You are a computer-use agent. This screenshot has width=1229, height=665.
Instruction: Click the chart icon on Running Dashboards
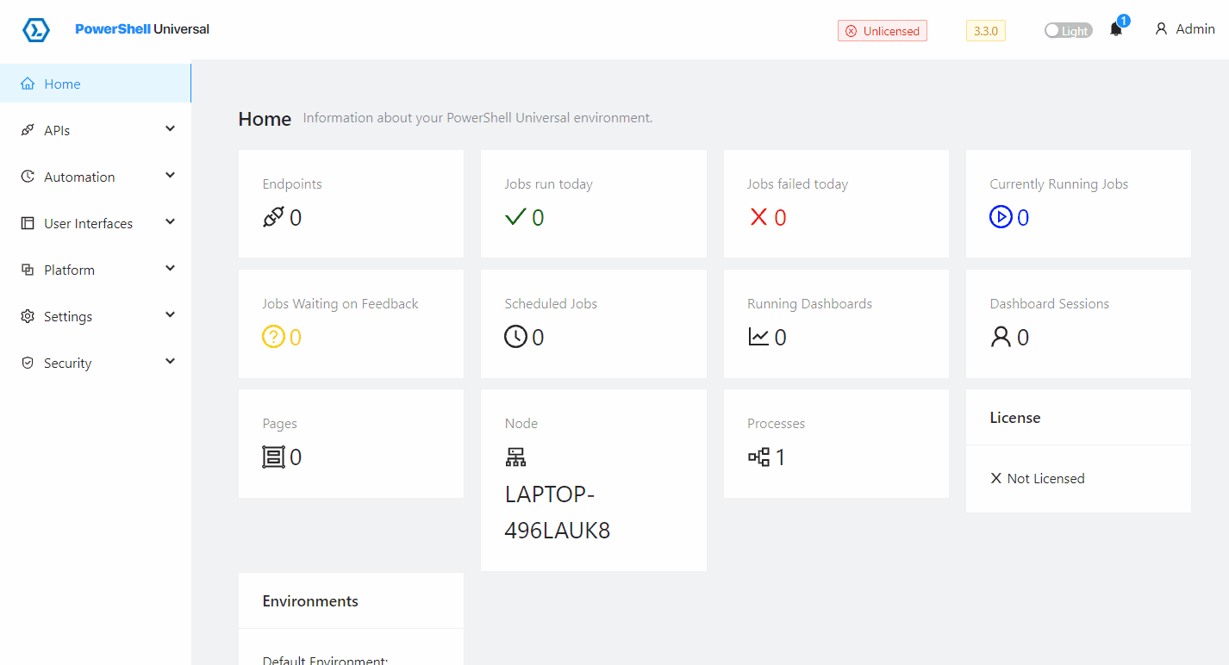758,337
